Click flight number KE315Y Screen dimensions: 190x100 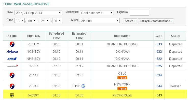click(33, 44)
